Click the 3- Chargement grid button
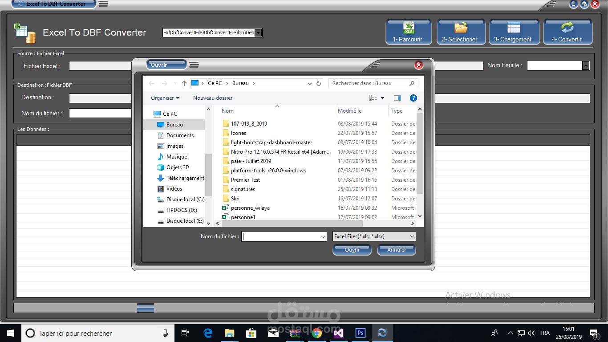The image size is (608, 342). coord(514,32)
